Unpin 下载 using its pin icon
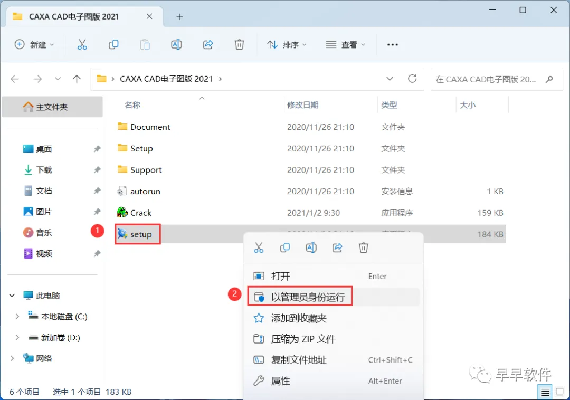Viewport: 570px width, 400px height. 97,170
